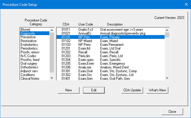
Task: Choose 01205 Exam, Emergency row
Action: [x=110, y=63]
